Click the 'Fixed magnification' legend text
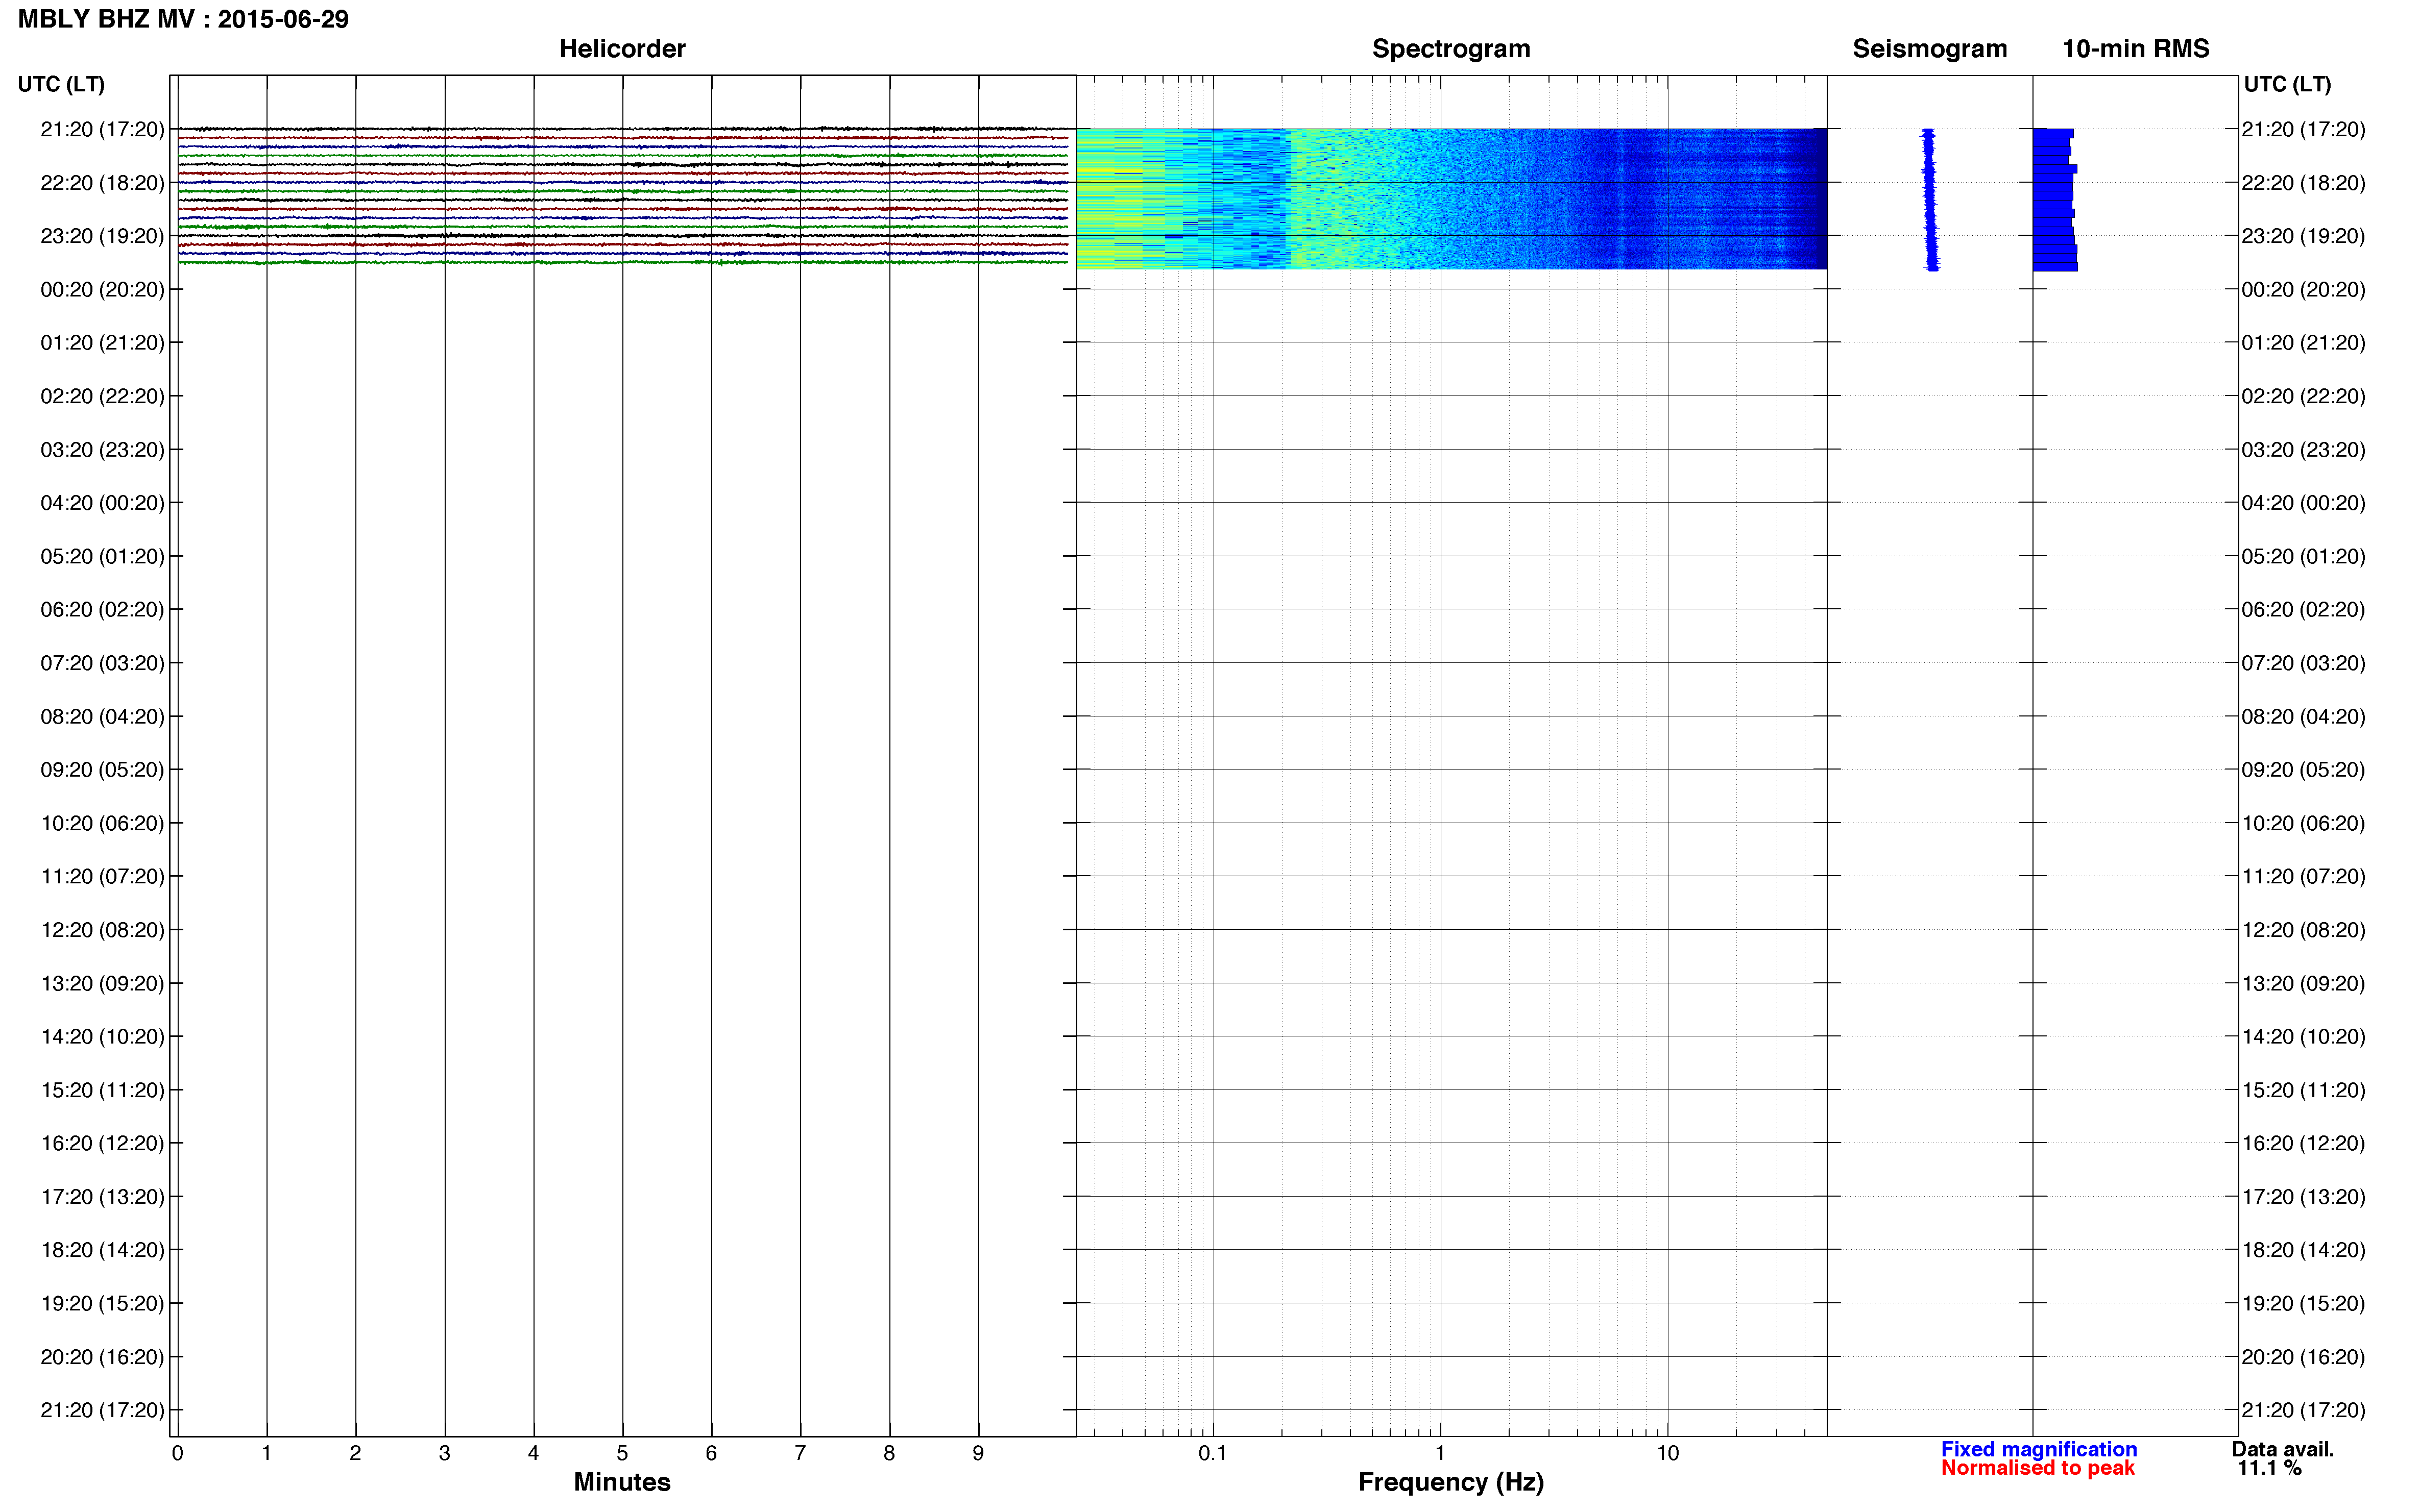This screenshot has width=2420, height=1512. pos(2039,1449)
